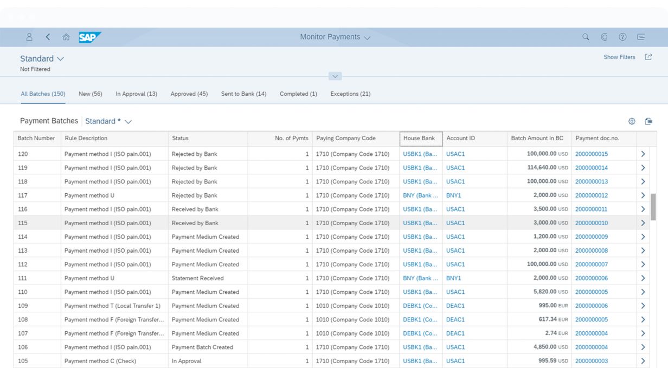The image size is (668, 368).
Task: Click the search magnifier icon
Action: (x=586, y=37)
